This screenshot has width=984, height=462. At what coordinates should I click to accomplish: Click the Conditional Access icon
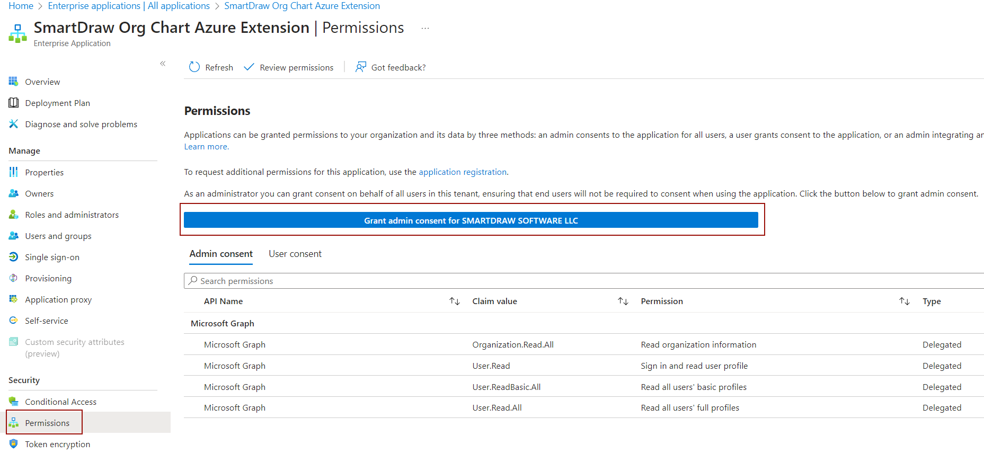[14, 402]
